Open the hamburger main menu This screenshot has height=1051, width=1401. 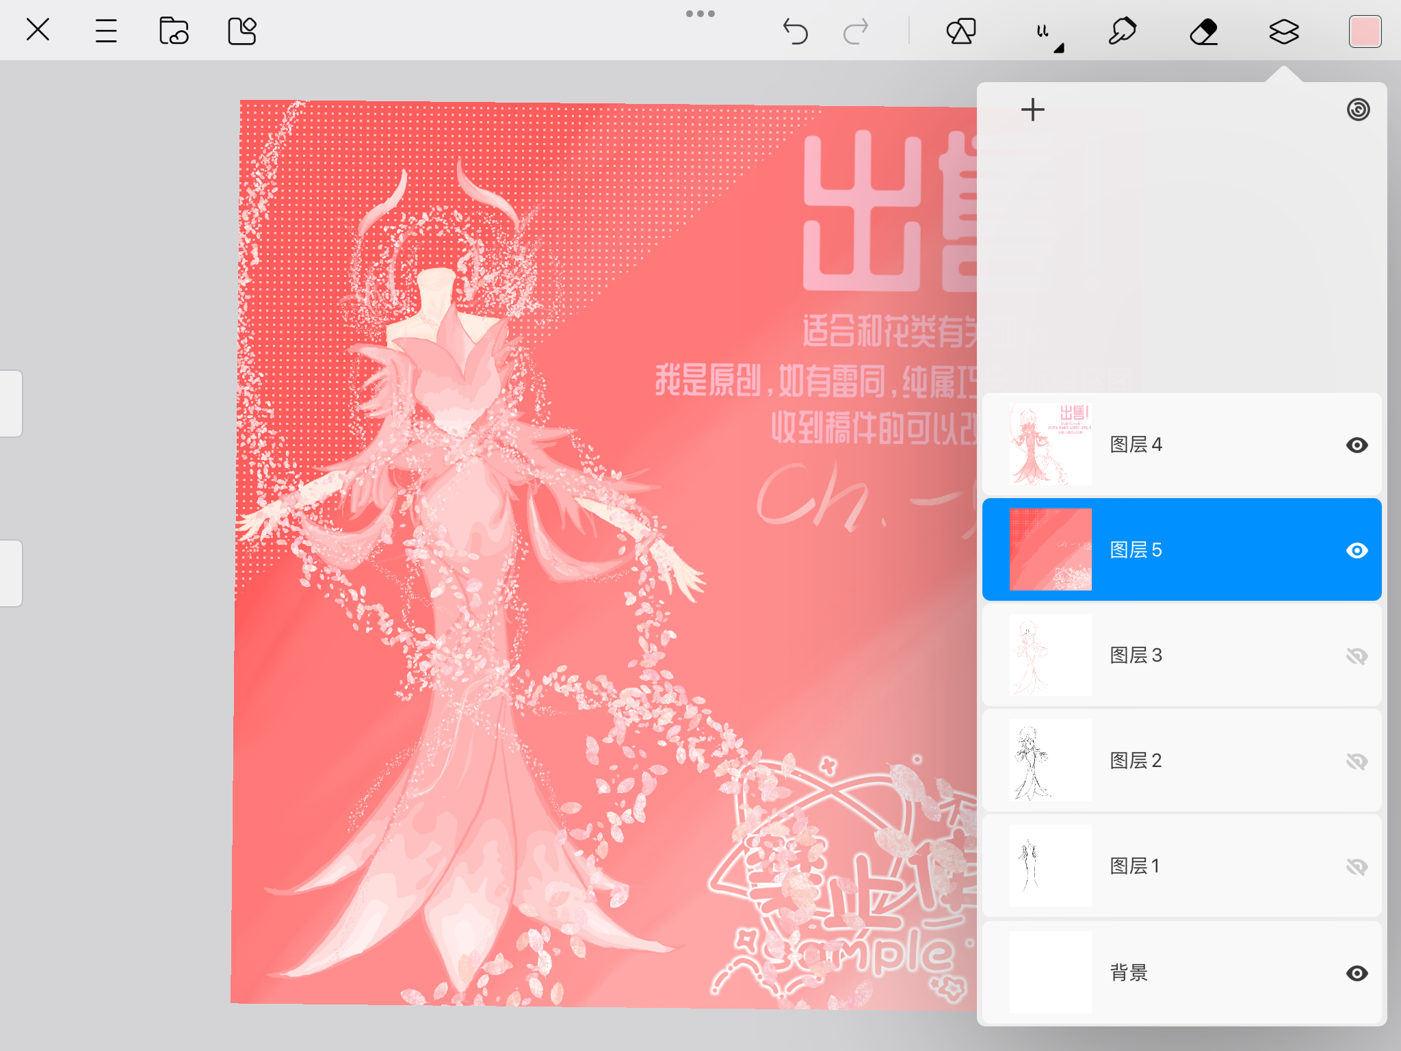(106, 31)
